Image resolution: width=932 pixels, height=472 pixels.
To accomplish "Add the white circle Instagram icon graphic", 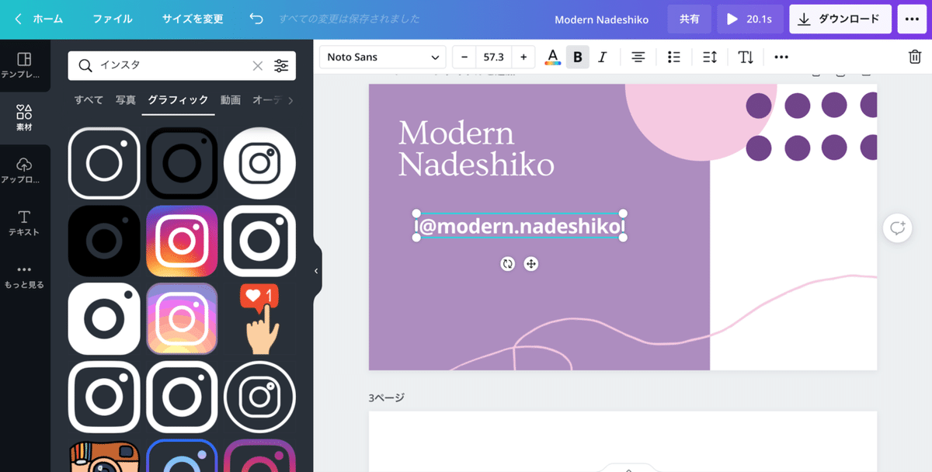I will point(259,163).
